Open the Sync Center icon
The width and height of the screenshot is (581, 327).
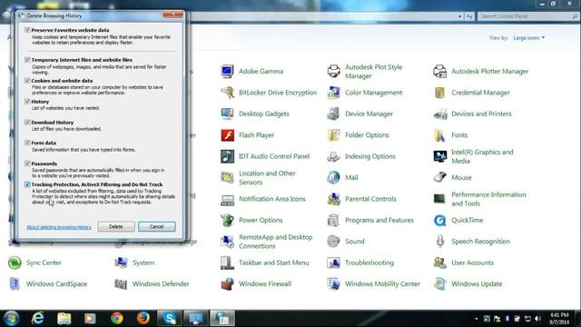(x=15, y=263)
